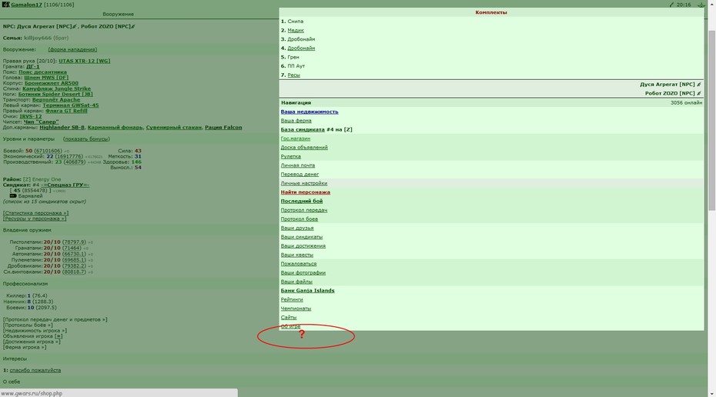This screenshot has width=716, height=397.
Task: Open Ферма игрока link
Action: pos(25,347)
